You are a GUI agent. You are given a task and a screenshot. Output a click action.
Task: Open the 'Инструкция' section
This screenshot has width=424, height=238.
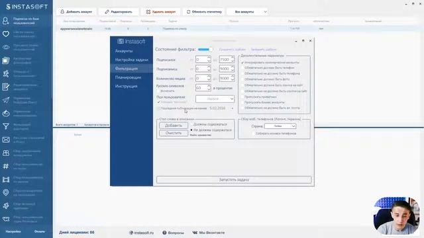click(126, 87)
